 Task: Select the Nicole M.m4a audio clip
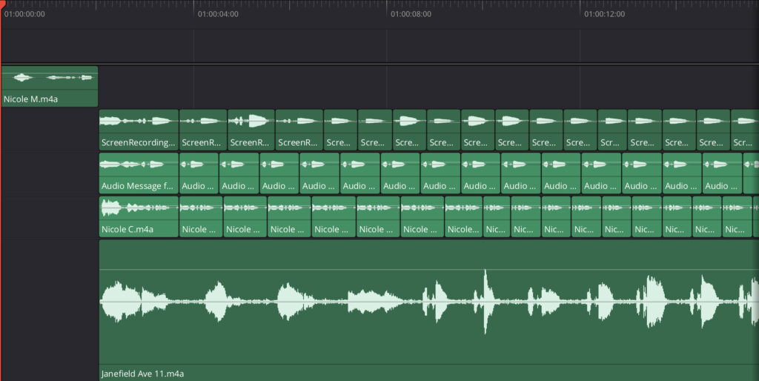point(50,86)
